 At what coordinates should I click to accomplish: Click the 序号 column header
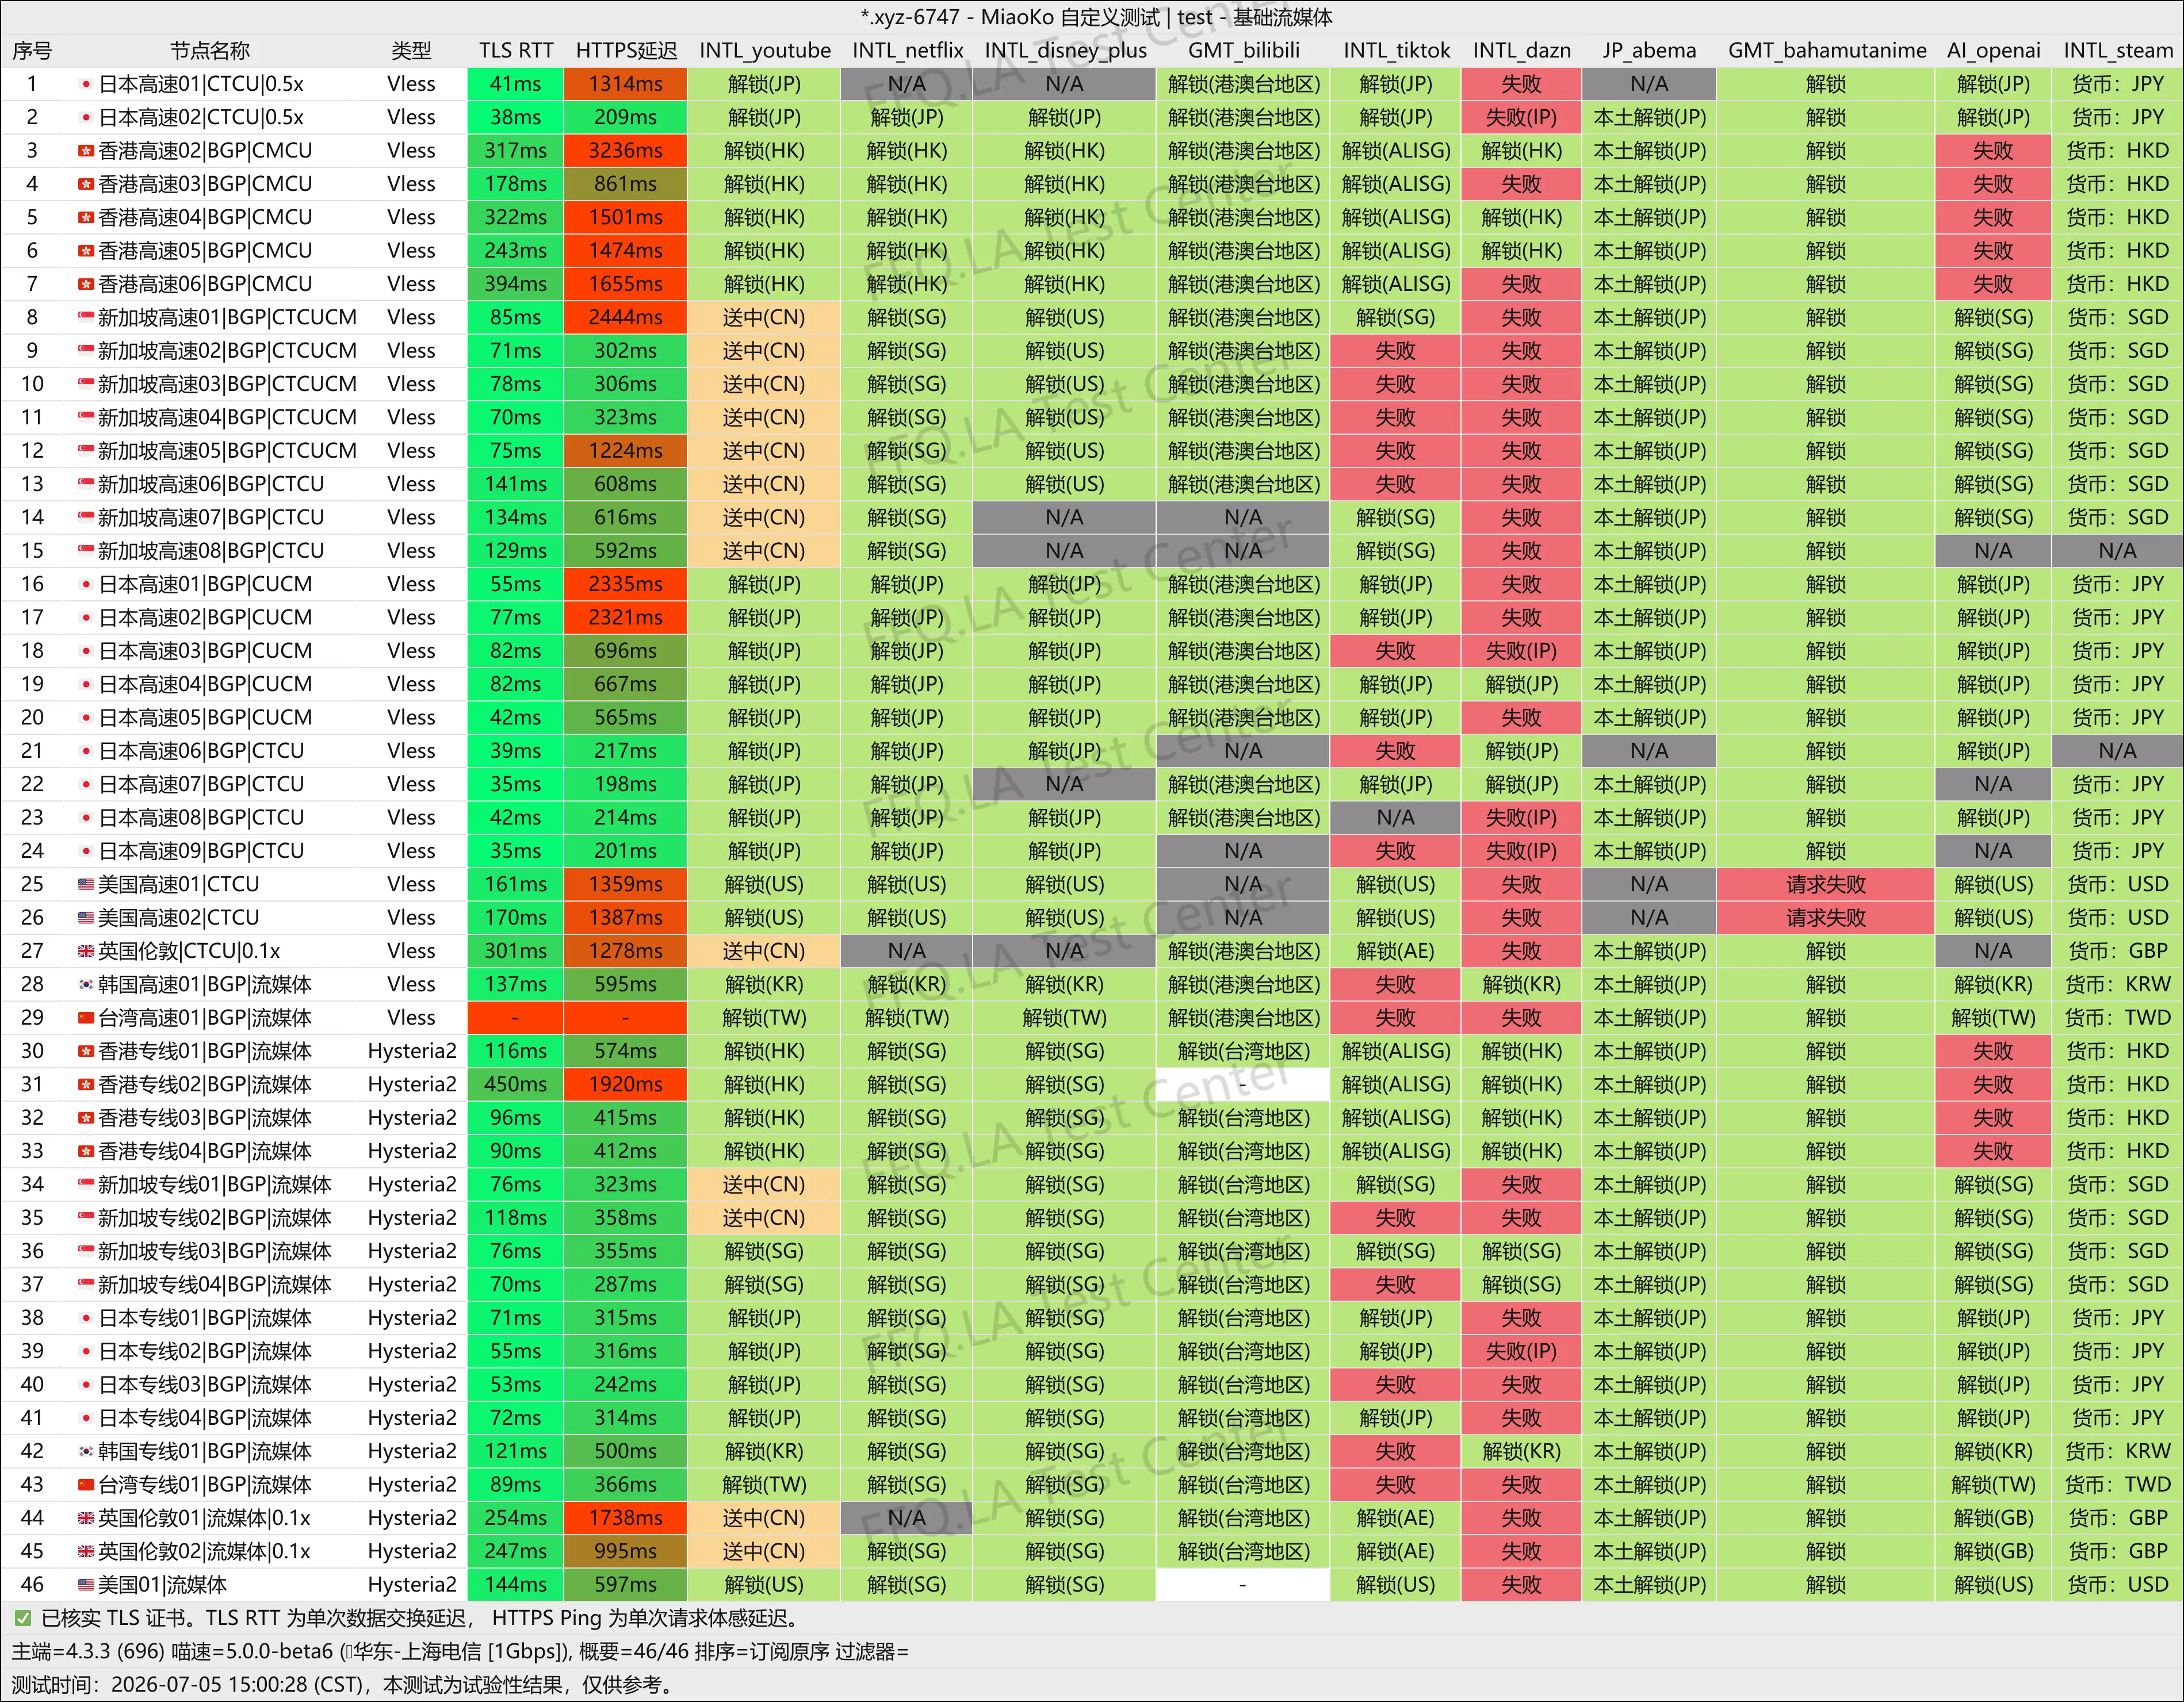coord(32,50)
